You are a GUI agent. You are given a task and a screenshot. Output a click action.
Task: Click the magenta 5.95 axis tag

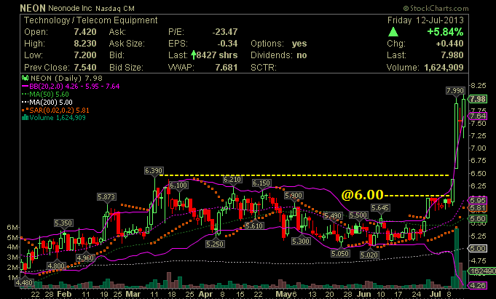(478, 200)
